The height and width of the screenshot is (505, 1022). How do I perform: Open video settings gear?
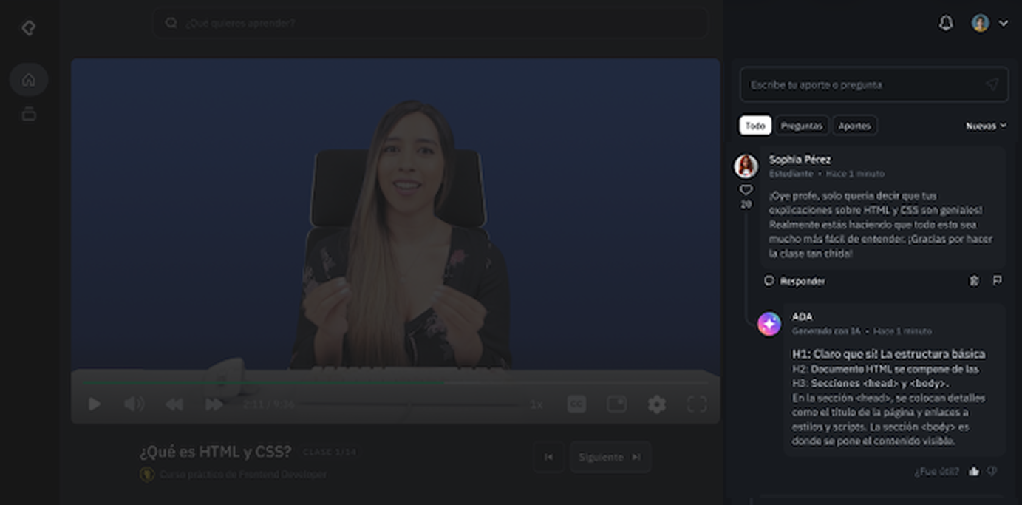coord(656,404)
